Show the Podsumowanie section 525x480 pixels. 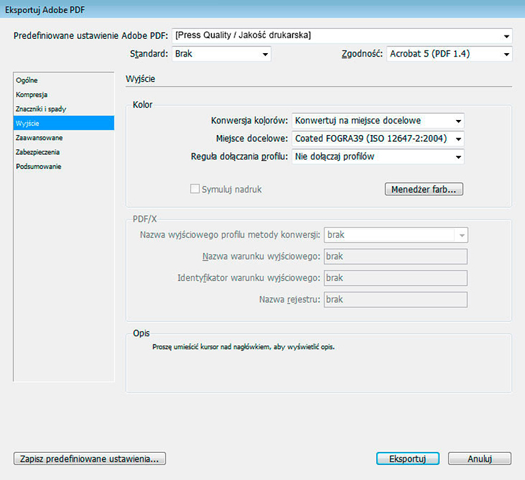pos(63,166)
